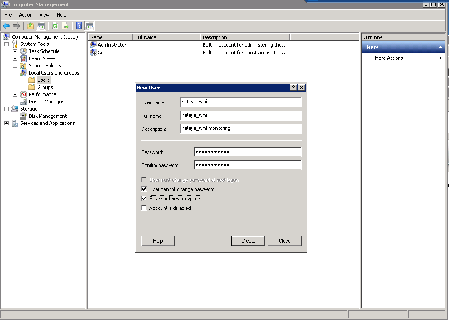Expand the Event Viewer node
The height and width of the screenshot is (320, 449).
15,58
